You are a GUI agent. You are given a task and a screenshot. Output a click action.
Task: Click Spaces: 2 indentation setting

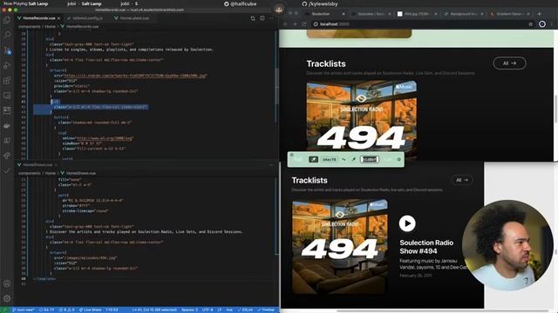(190, 310)
